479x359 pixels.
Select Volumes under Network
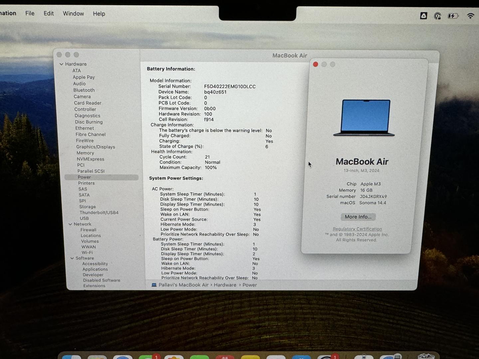pyautogui.click(x=90, y=241)
